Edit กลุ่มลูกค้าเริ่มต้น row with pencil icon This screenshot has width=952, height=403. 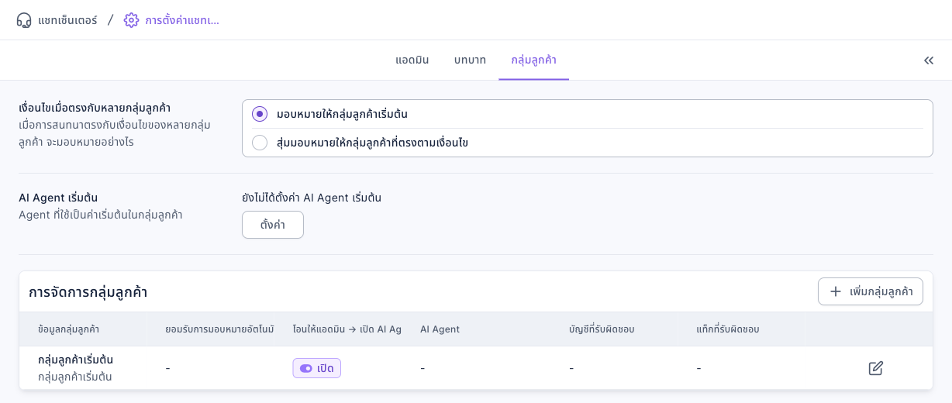pos(876,368)
